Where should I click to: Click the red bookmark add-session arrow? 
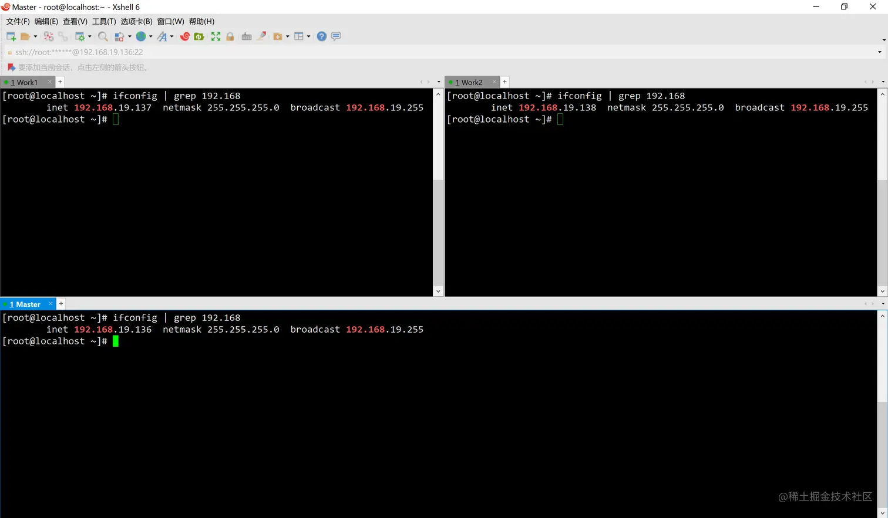coord(11,67)
